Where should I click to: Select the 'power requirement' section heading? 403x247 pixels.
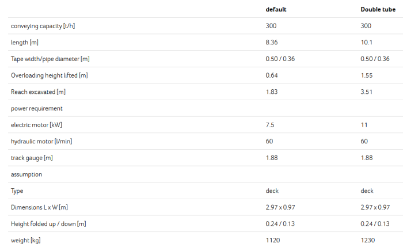pyautogui.click(x=37, y=108)
